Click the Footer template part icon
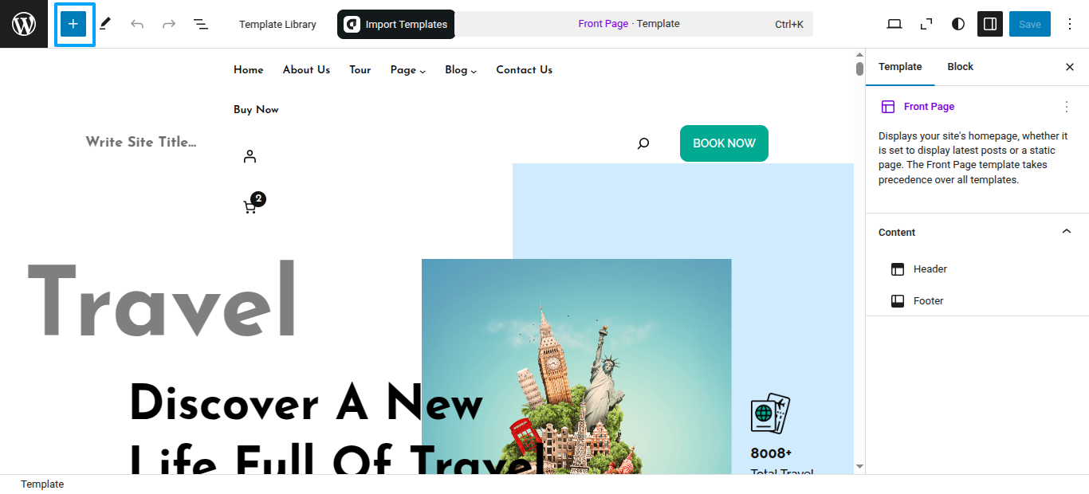Viewport: 1089px width, 494px height. click(898, 301)
